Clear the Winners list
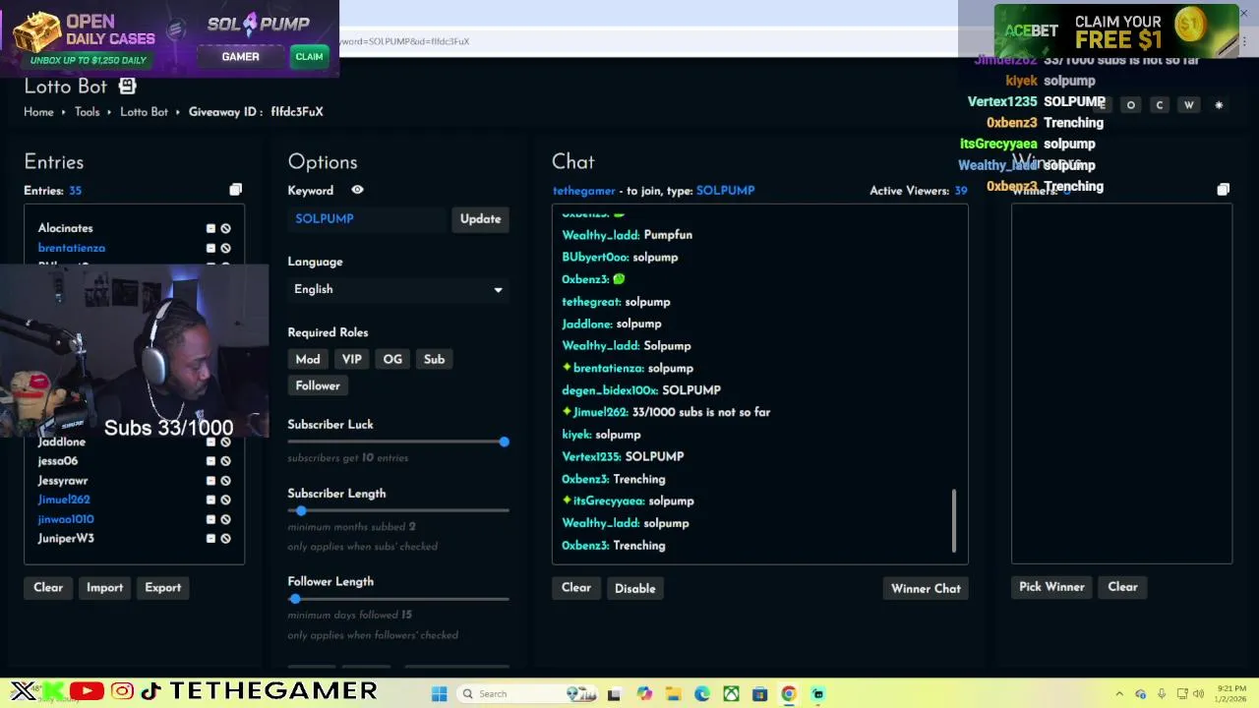This screenshot has height=708, width=1259. coord(1122,587)
